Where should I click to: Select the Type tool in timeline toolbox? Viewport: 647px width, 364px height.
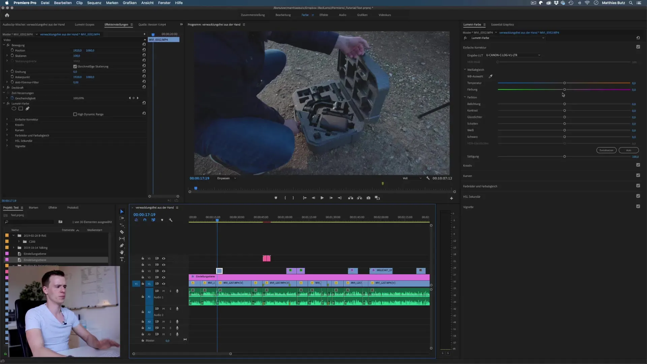(x=122, y=259)
